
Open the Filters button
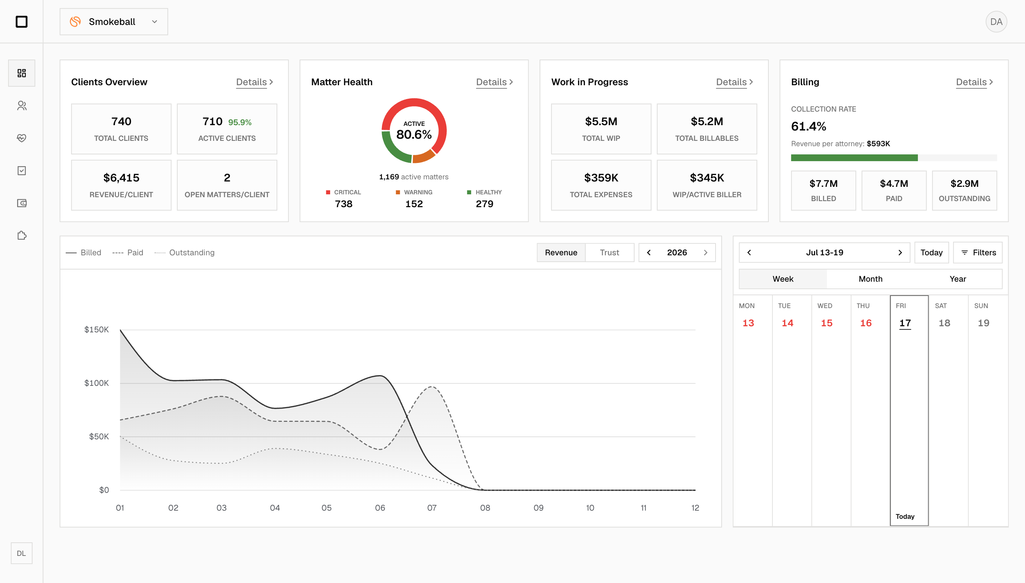[978, 252]
